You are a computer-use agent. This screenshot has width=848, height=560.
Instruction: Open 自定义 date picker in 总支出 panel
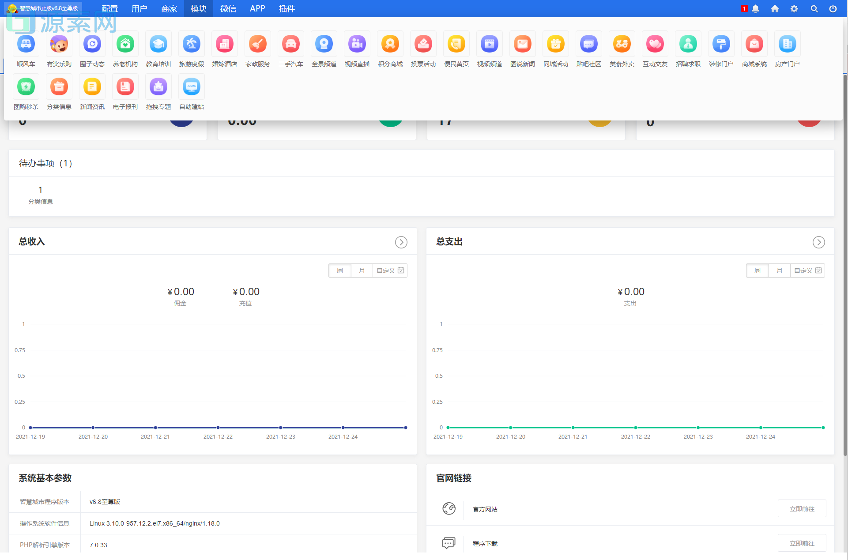[x=807, y=271]
